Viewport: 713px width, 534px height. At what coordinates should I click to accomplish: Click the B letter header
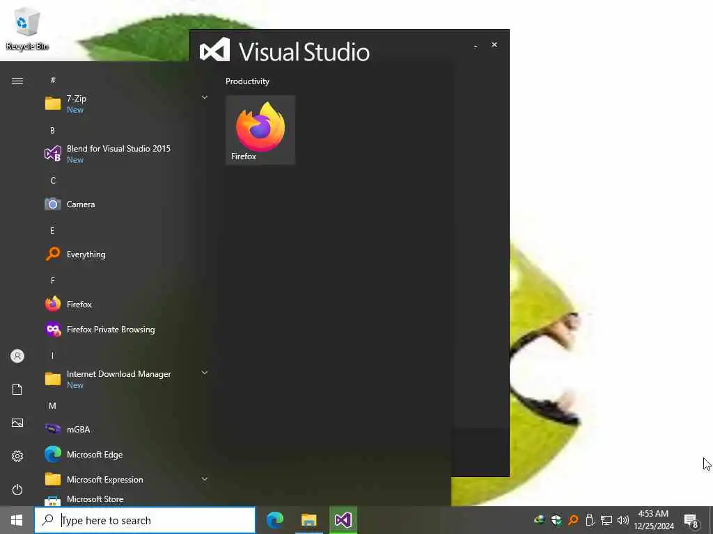coord(53,130)
